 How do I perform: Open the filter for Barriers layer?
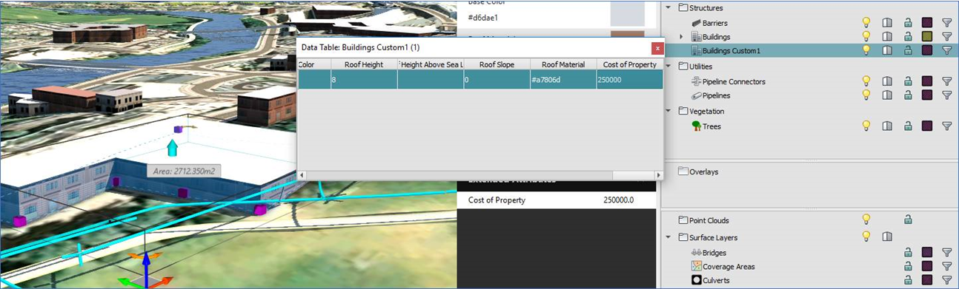[x=946, y=23]
